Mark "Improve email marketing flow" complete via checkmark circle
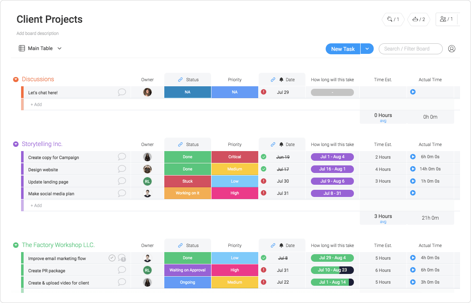471x303 pixels. (x=112, y=258)
